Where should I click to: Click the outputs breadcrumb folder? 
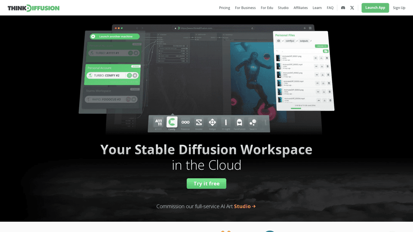click(x=304, y=41)
